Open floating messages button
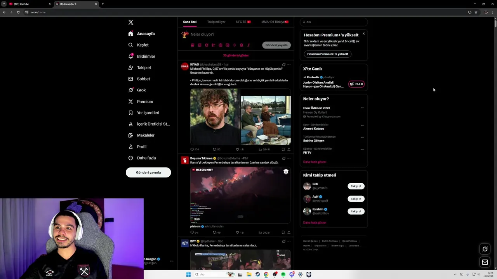The image size is (497, 279). click(x=485, y=262)
